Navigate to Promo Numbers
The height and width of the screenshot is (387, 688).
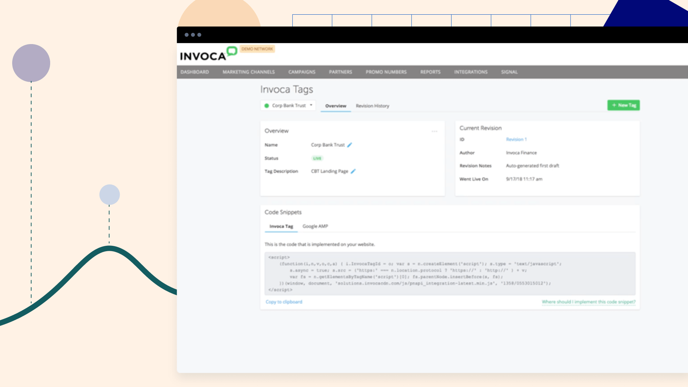tap(386, 72)
